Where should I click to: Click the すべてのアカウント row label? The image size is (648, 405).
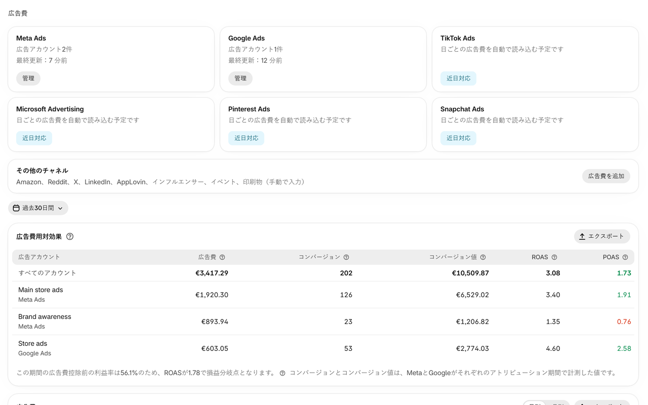47,273
